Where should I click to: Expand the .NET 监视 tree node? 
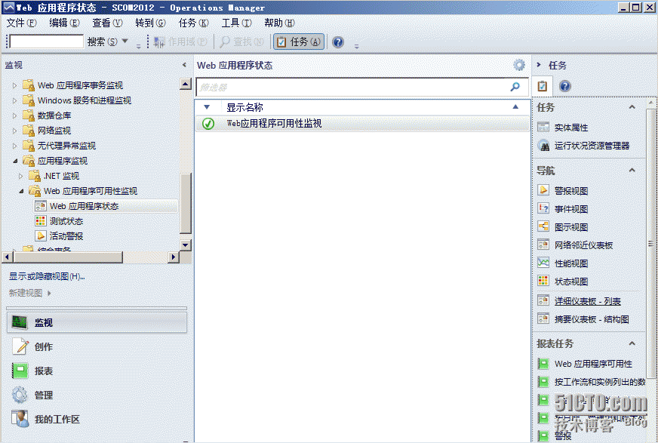pos(20,176)
